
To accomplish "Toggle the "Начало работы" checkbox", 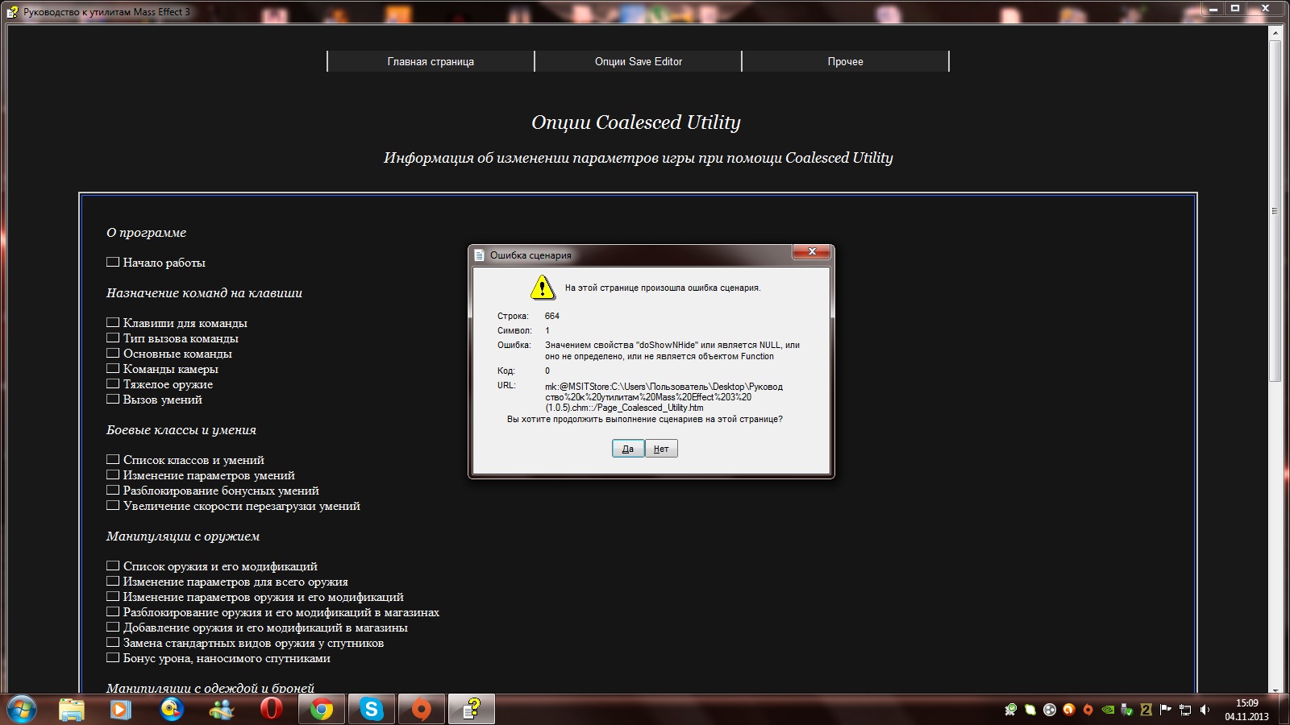I will (x=113, y=262).
